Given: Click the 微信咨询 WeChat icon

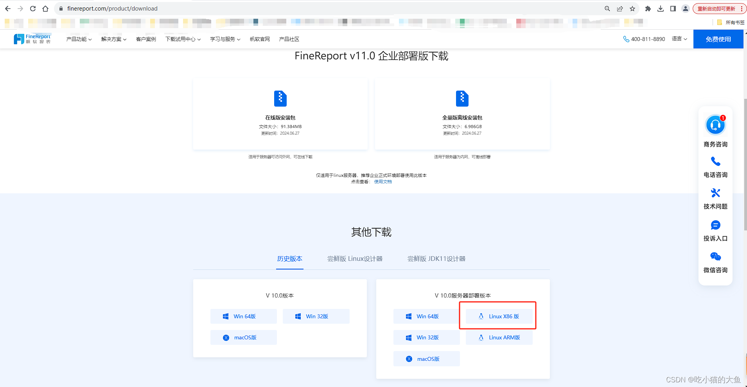Looking at the screenshot, I should [715, 257].
